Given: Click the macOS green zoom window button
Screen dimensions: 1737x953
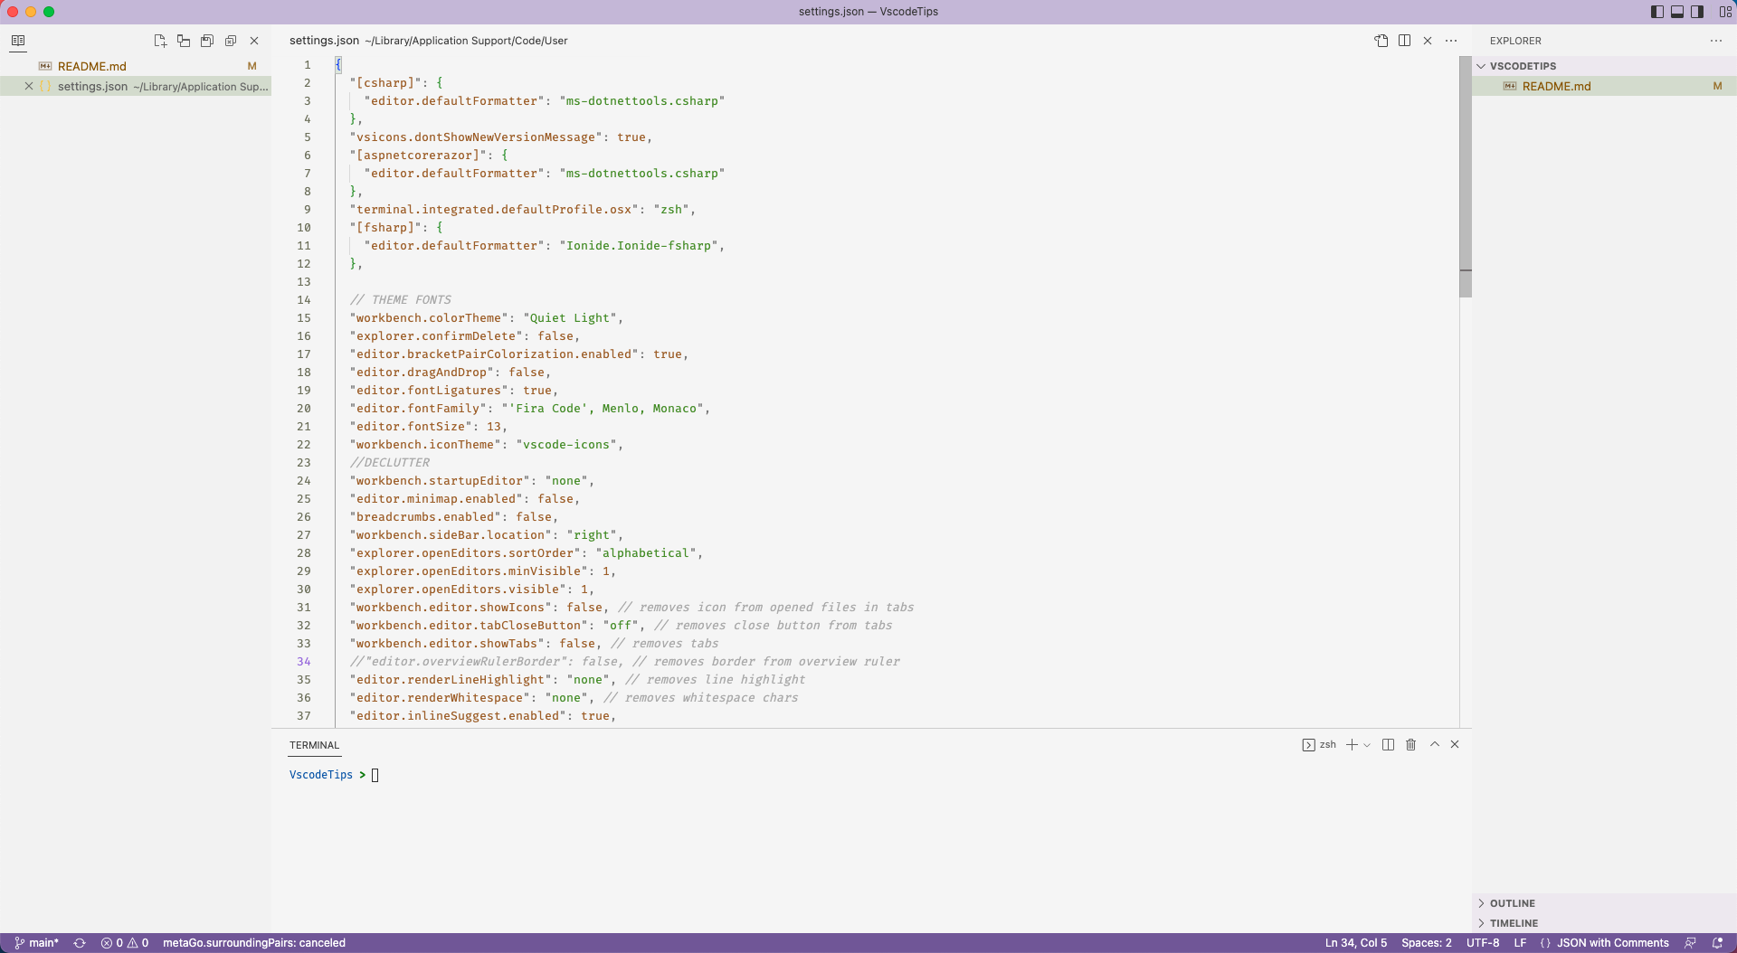Looking at the screenshot, I should coord(49,12).
